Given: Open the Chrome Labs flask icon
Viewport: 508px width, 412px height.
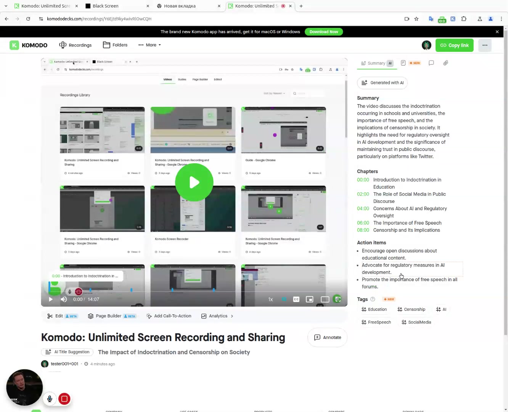Looking at the screenshot, I should point(480,19).
